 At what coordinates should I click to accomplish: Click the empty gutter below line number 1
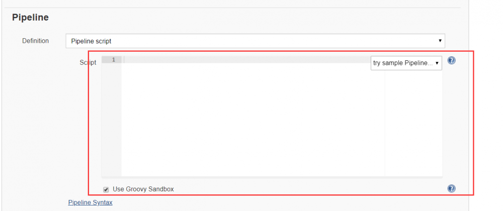tap(111, 121)
